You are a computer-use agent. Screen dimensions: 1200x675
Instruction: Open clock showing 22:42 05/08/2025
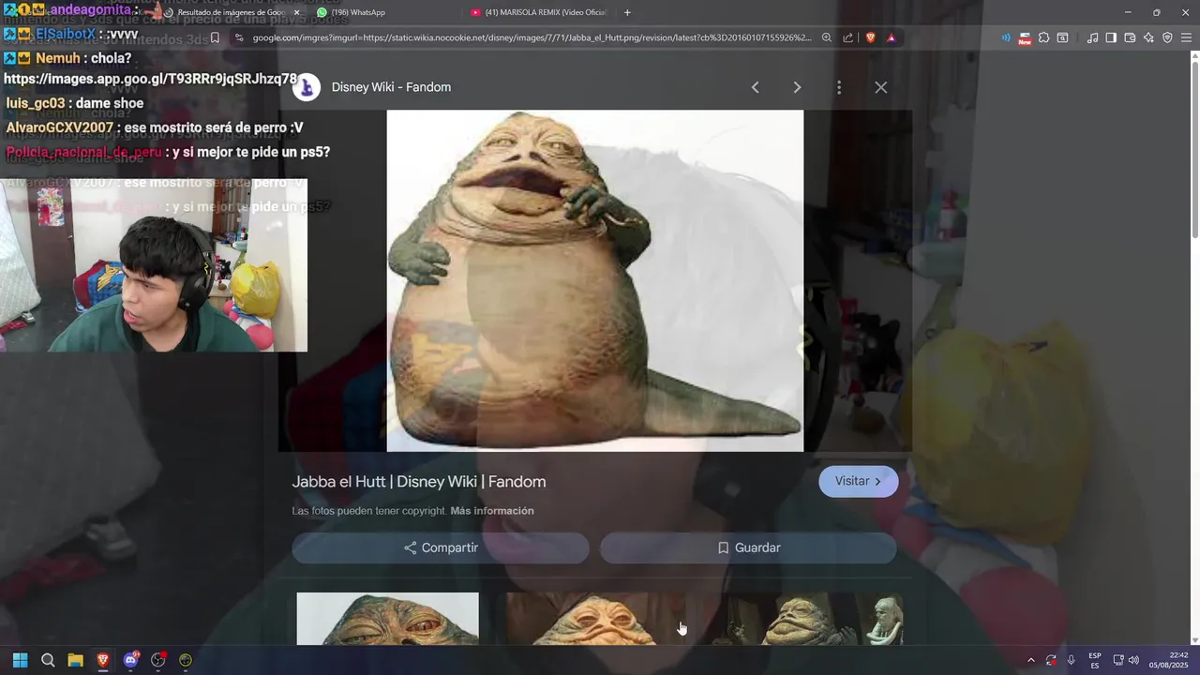1169,660
